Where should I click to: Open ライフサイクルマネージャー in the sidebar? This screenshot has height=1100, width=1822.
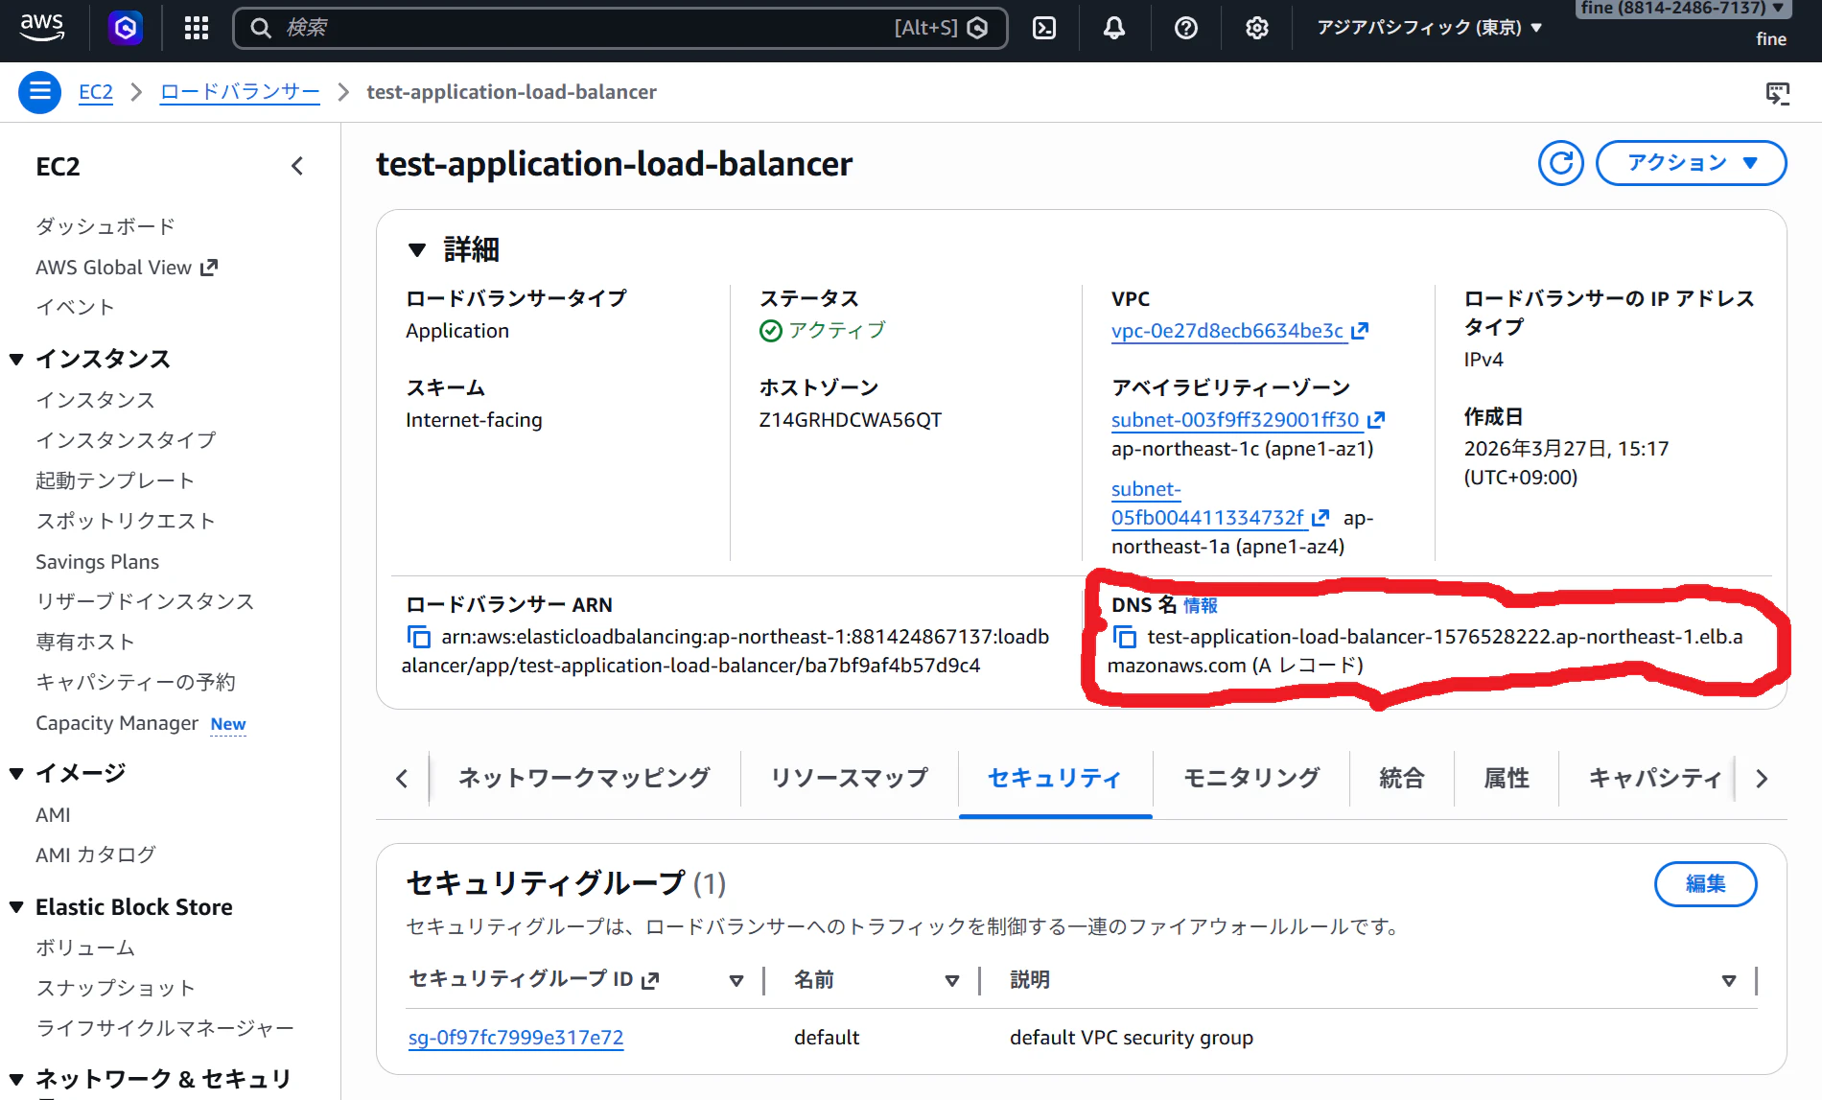(165, 1028)
